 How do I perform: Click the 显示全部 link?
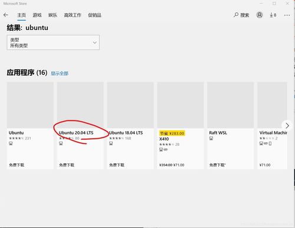point(60,73)
